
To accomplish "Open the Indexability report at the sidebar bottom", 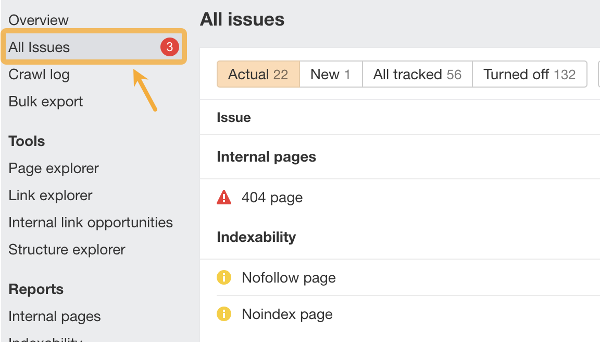I will tap(45, 339).
